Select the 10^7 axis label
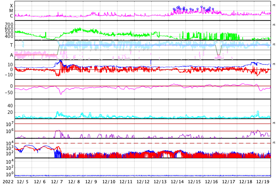Viewport: 278px width, 185px height. pyautogui.click(x=10, y=124)
